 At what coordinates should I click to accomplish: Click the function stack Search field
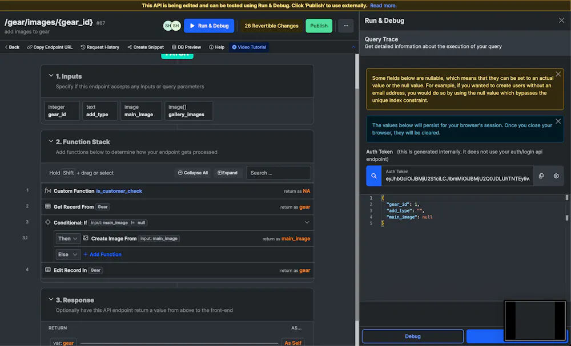click(278, 173)
